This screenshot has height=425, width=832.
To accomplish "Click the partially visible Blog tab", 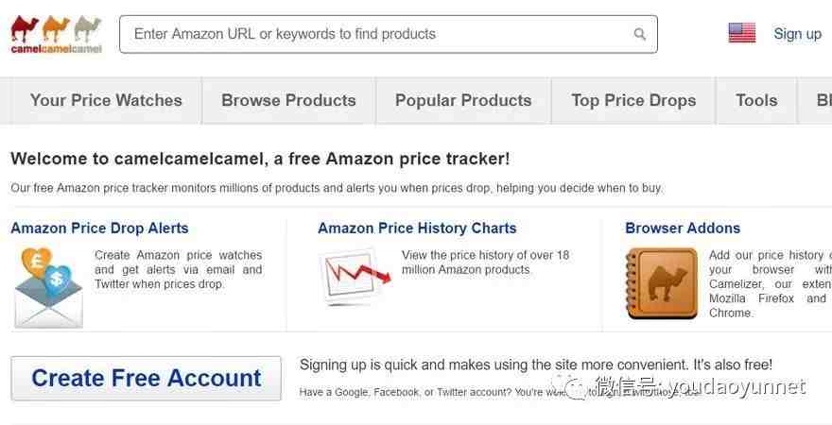I will 817,100.
